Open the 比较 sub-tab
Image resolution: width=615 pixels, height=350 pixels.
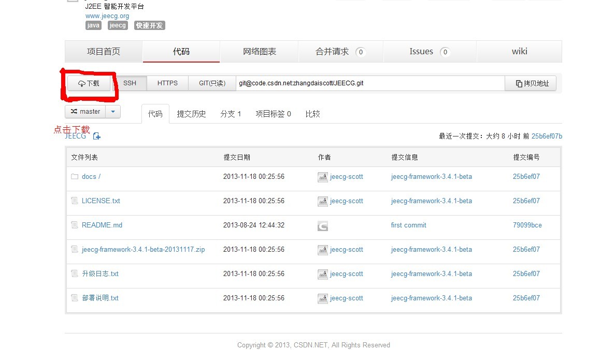tap(312, 114)
